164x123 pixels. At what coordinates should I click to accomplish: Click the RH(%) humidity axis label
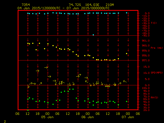click(154, 98)
